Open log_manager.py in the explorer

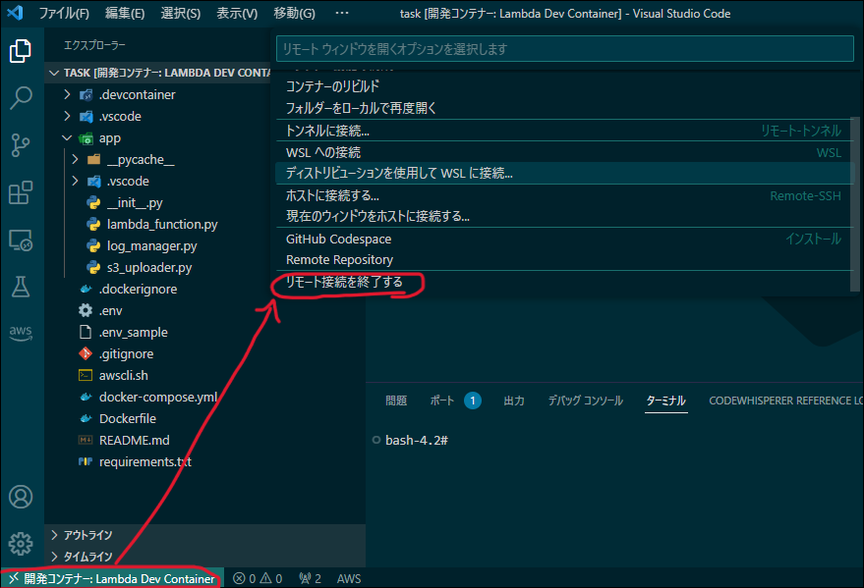[x=151, y=245]
